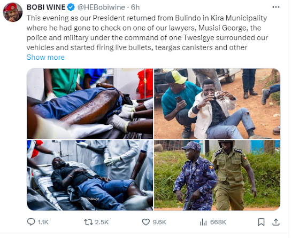Open the three-dot more options menu
The width and height of the screenshot is (292, 238).
point(276,7)
